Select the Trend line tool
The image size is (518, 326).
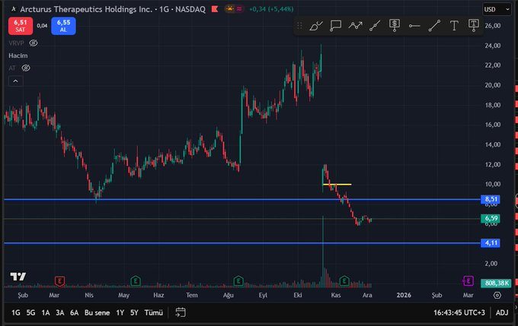coord(434,25)
